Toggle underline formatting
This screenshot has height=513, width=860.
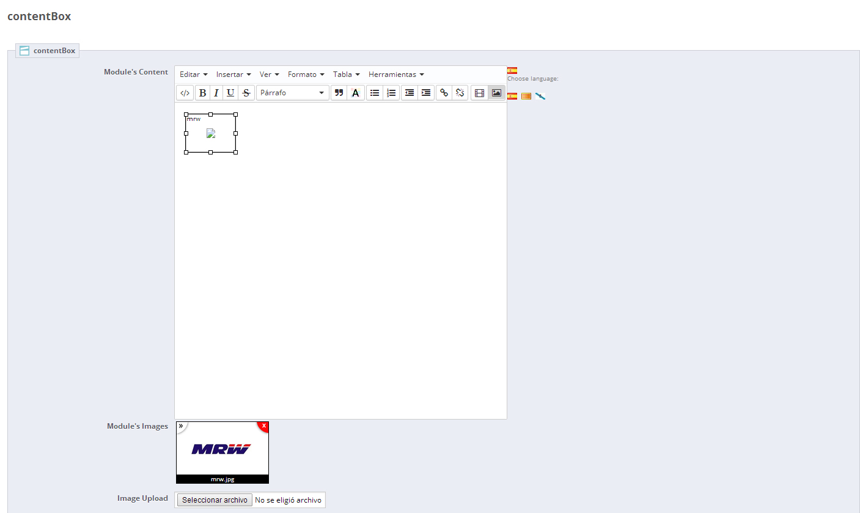coord(230,93)
